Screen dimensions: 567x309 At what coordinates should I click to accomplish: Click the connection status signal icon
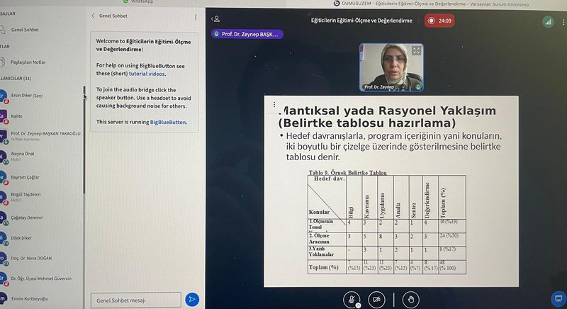point(548,22)
